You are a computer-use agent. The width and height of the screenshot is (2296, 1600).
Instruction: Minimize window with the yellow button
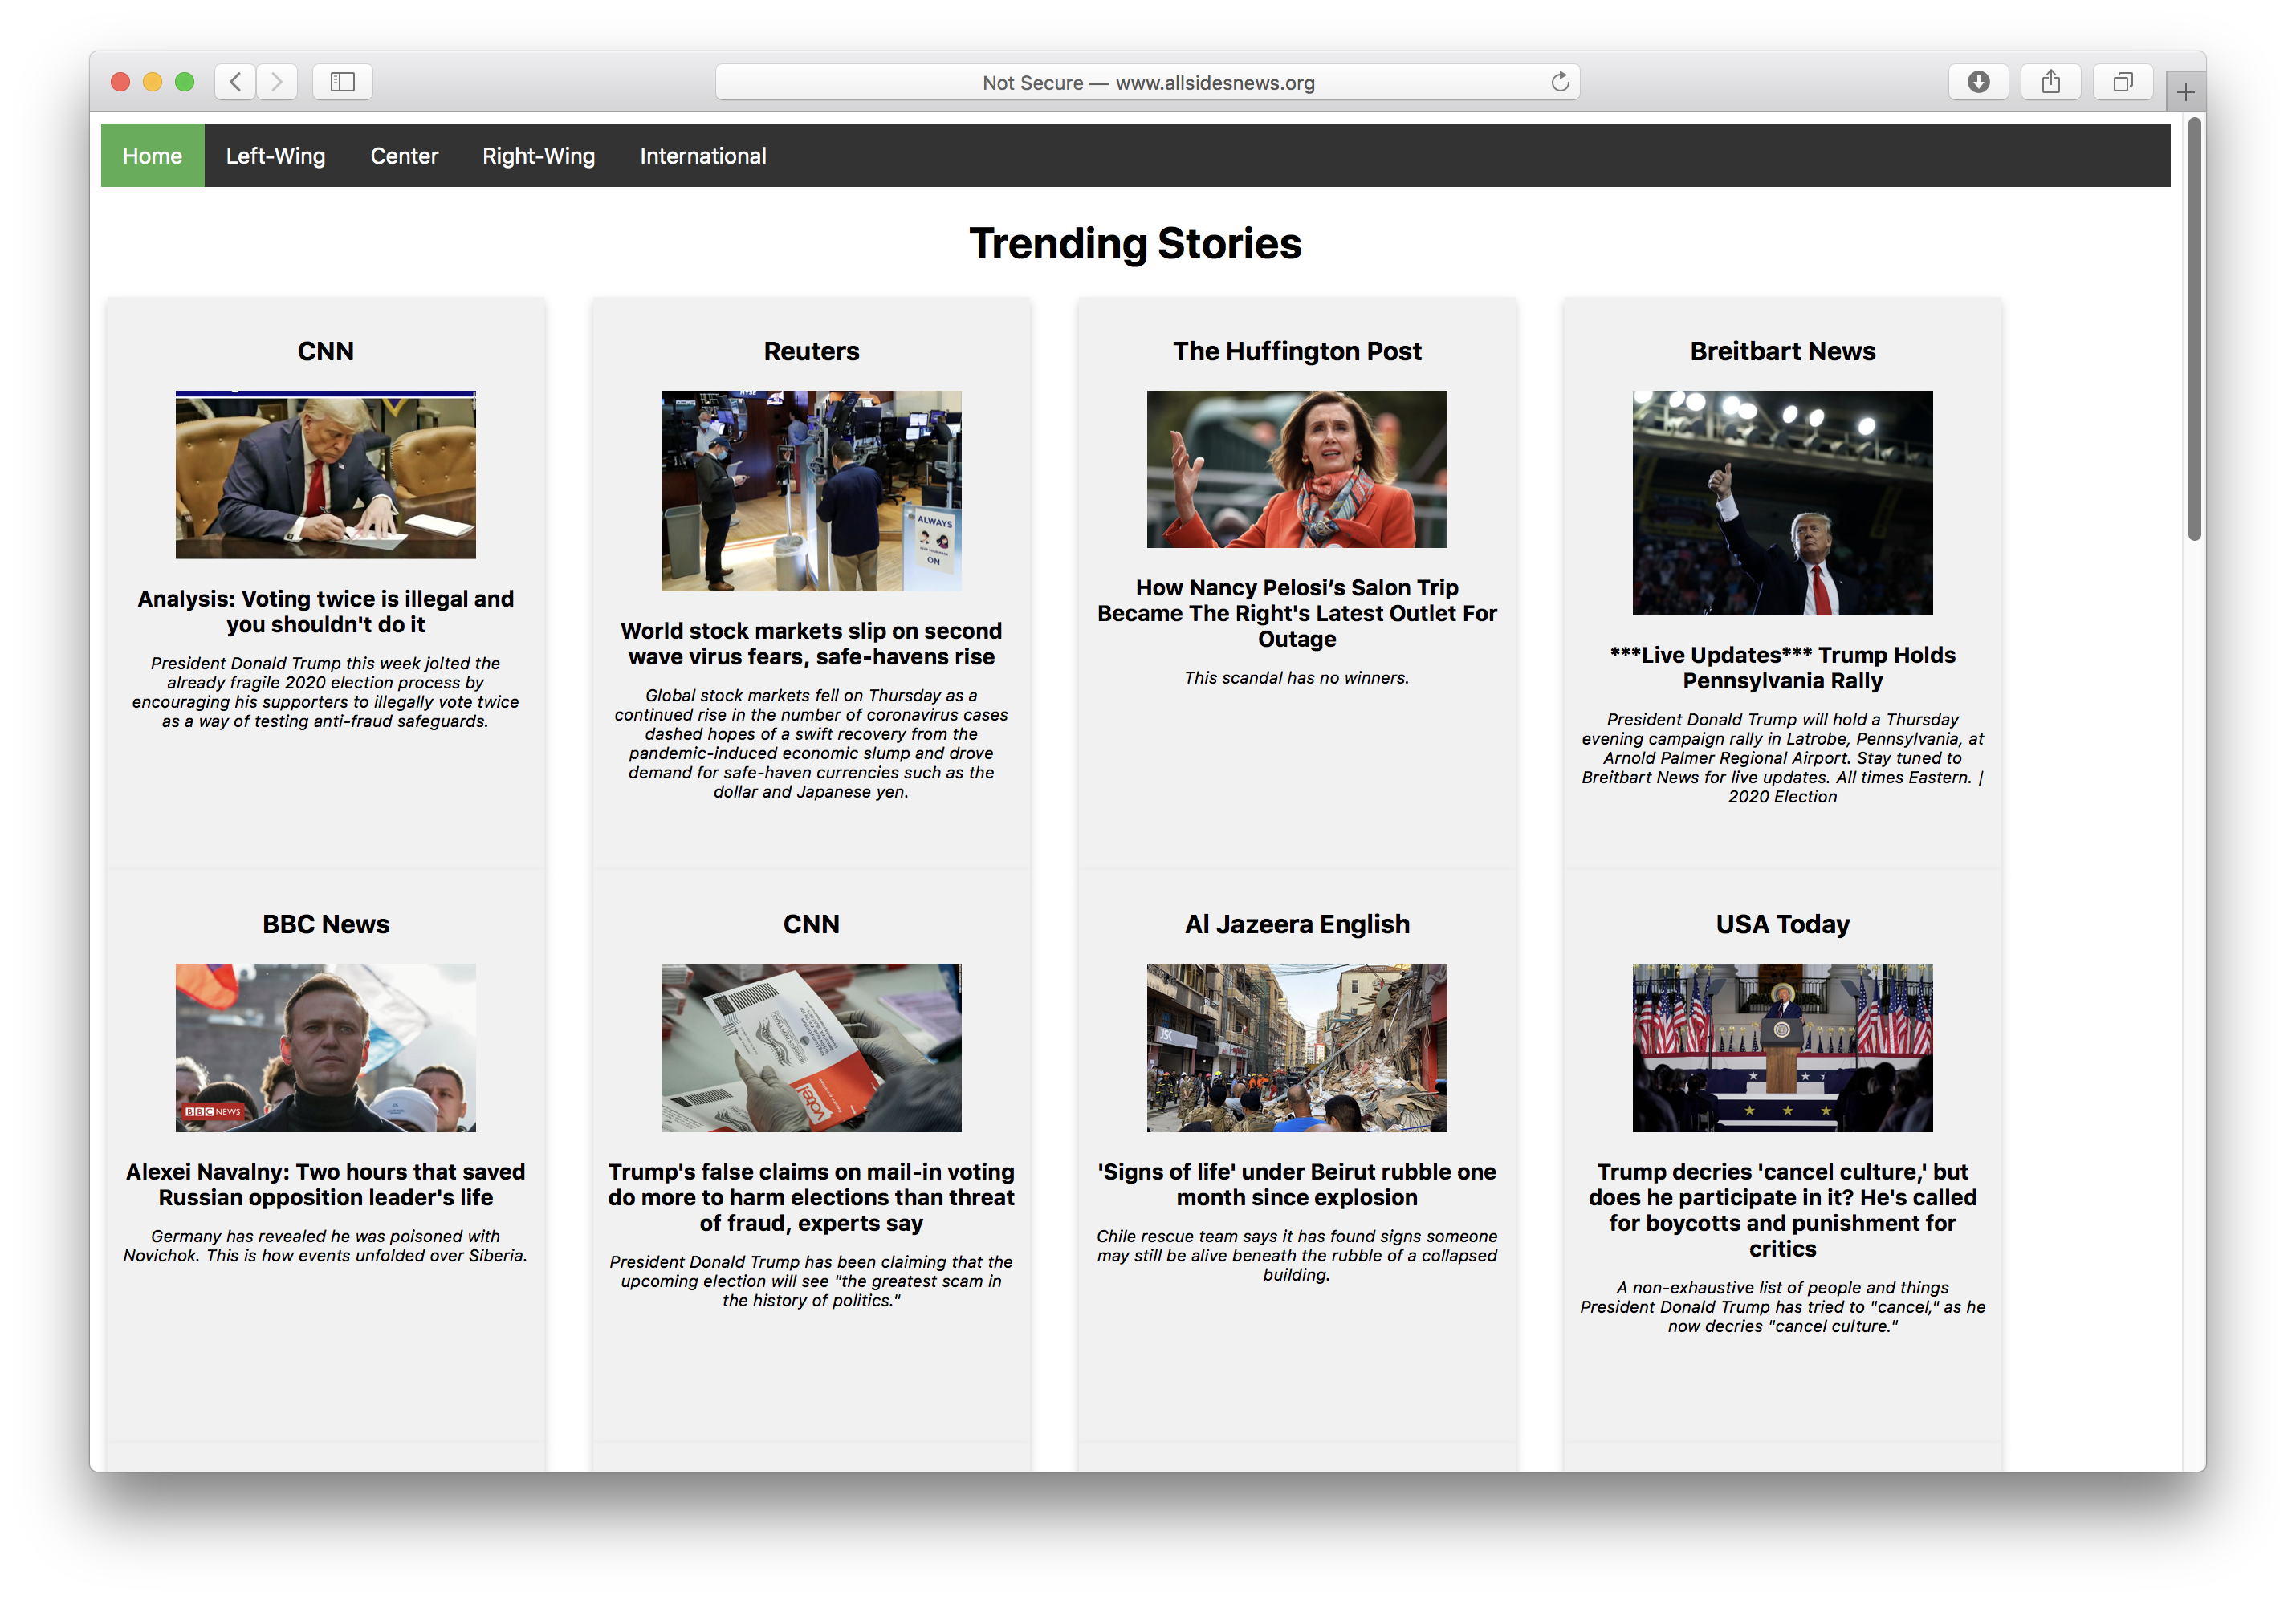pyautogui.click(x=153, y=82)
